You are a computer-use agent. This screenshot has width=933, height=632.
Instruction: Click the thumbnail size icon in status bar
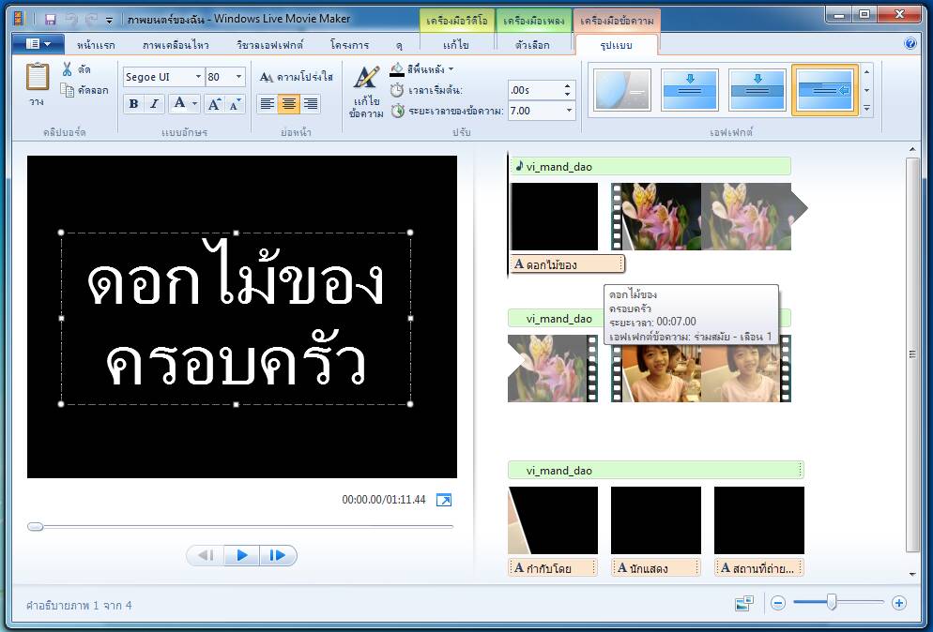coord(743,604)
